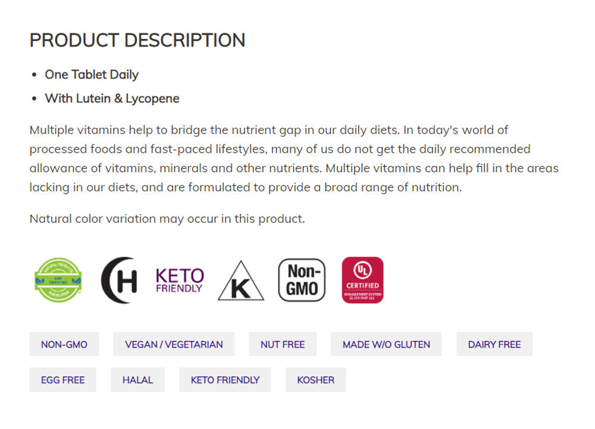Select the NON-GMO tag
The image size is (595, 429).
tap(64, 344)
